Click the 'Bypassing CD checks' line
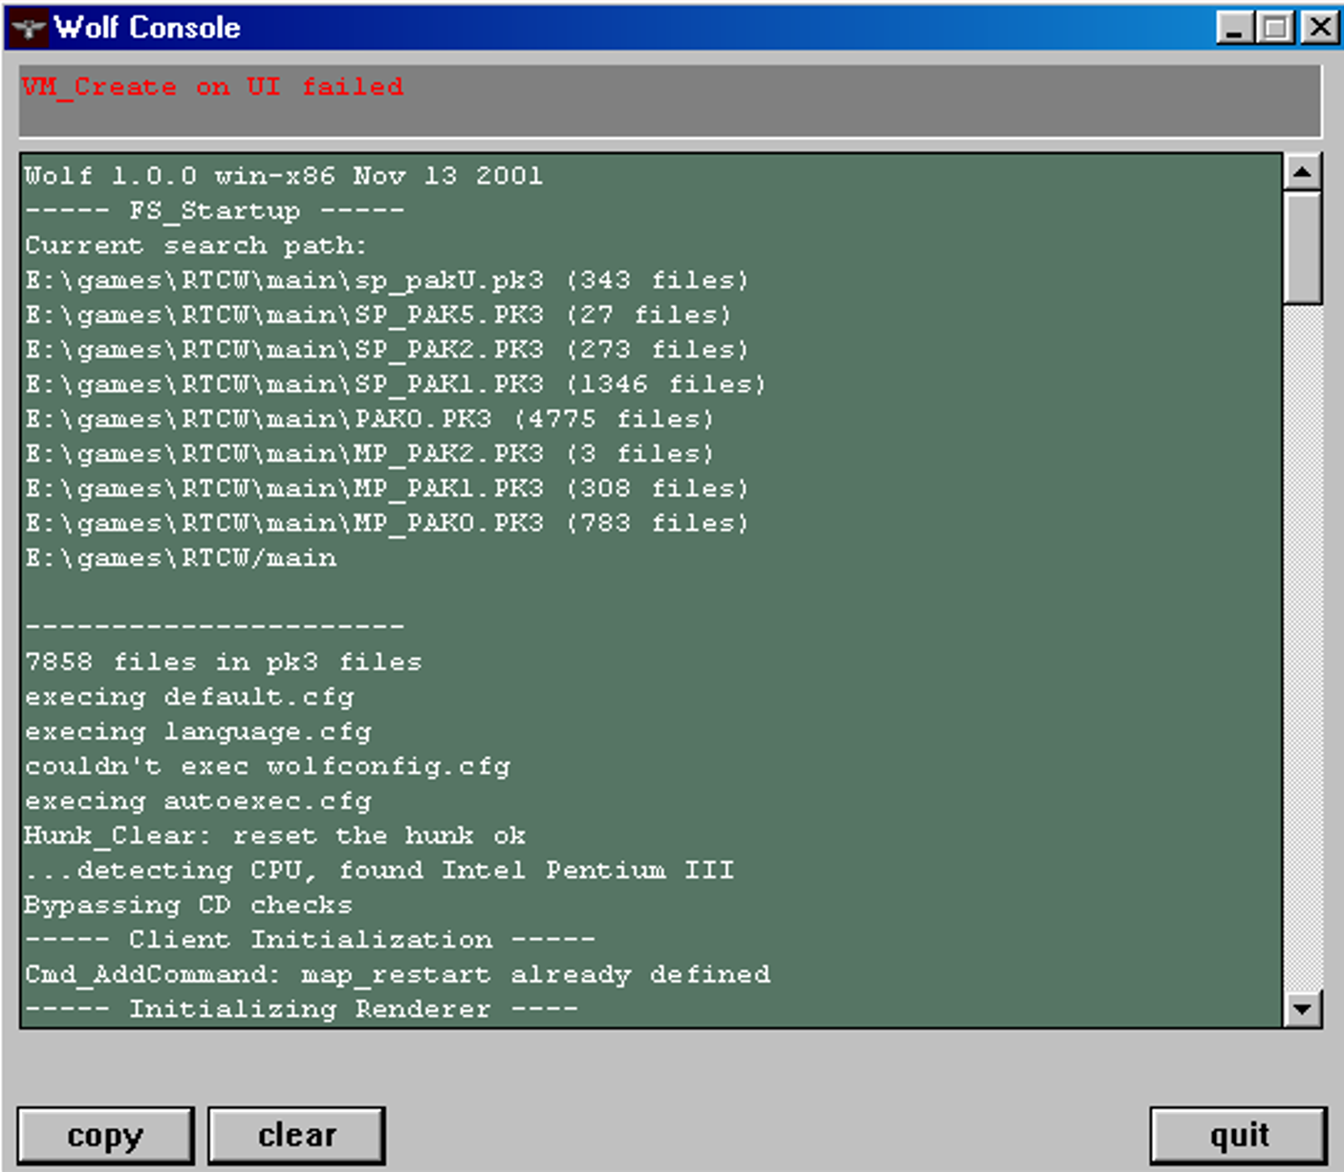 click(x=188, y=905)
